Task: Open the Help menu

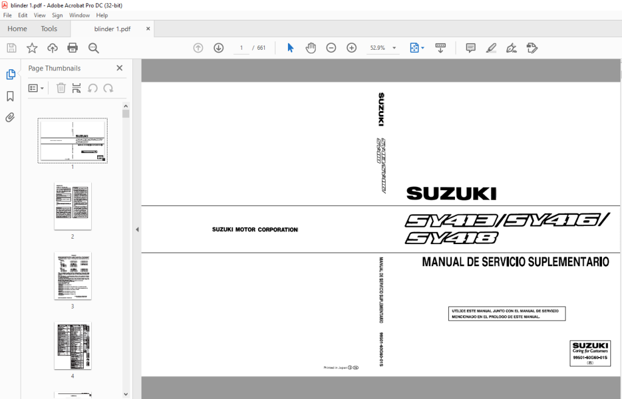Action: click(x=102, y=15)
